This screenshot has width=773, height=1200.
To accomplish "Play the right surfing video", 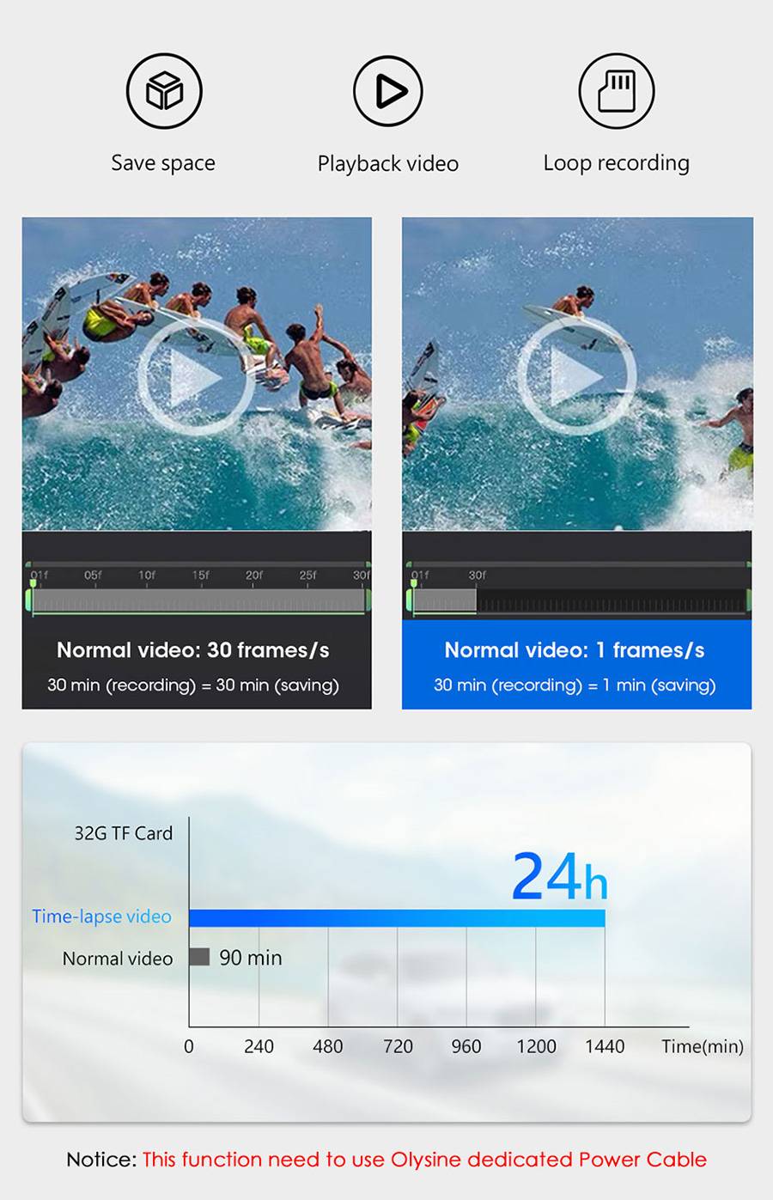I will pos(576,375).
